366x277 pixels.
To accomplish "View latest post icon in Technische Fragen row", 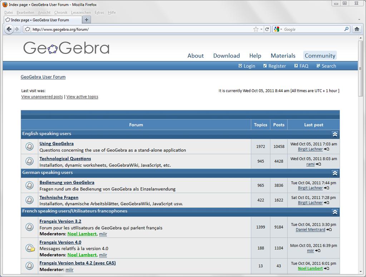I will pyautogui.click(x=327, y=203).
